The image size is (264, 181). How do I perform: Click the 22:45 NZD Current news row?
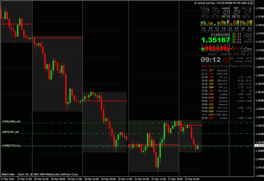coord(226,118)
